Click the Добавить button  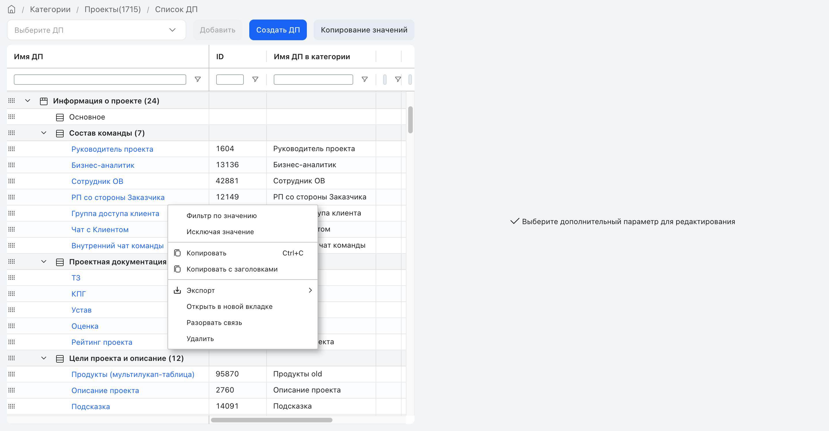pyautogui.click(x=218, y=30)
